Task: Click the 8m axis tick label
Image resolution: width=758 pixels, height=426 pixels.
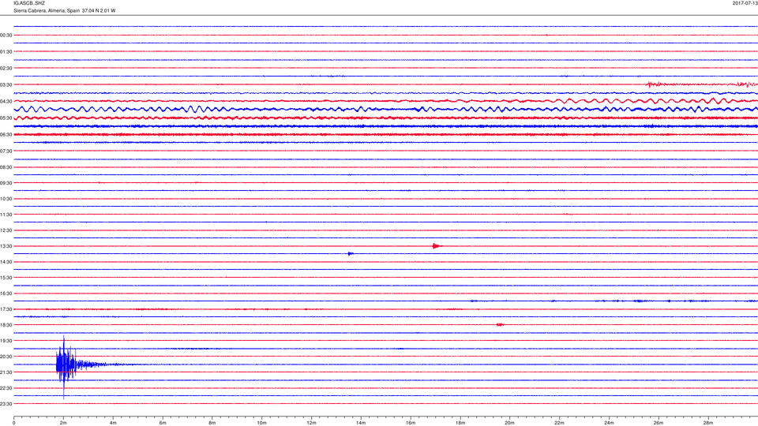Action: coord(212,423)
